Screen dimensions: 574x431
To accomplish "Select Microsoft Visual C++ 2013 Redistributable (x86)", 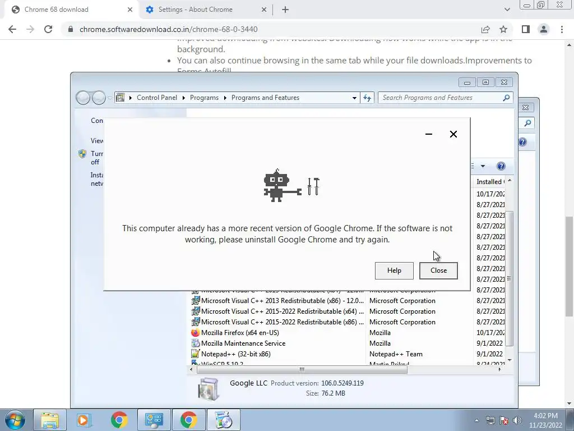I will point(282,301).
